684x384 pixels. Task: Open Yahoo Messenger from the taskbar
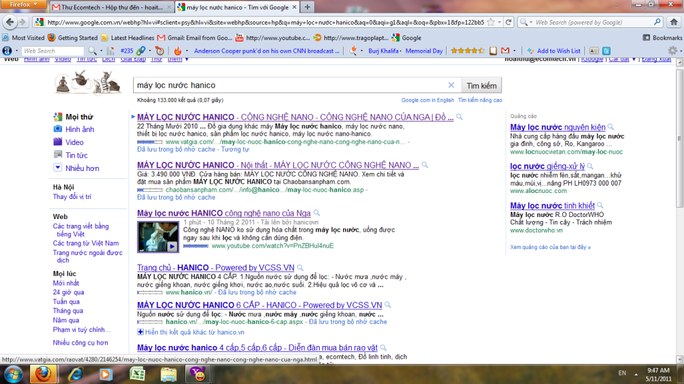[x=199, y=374]
